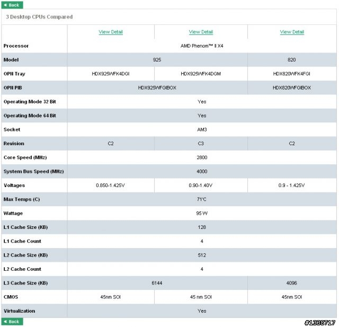Click the 'Virtualization' row label
Viewport: 339px width, 327px height.
(x=19, y=311)
